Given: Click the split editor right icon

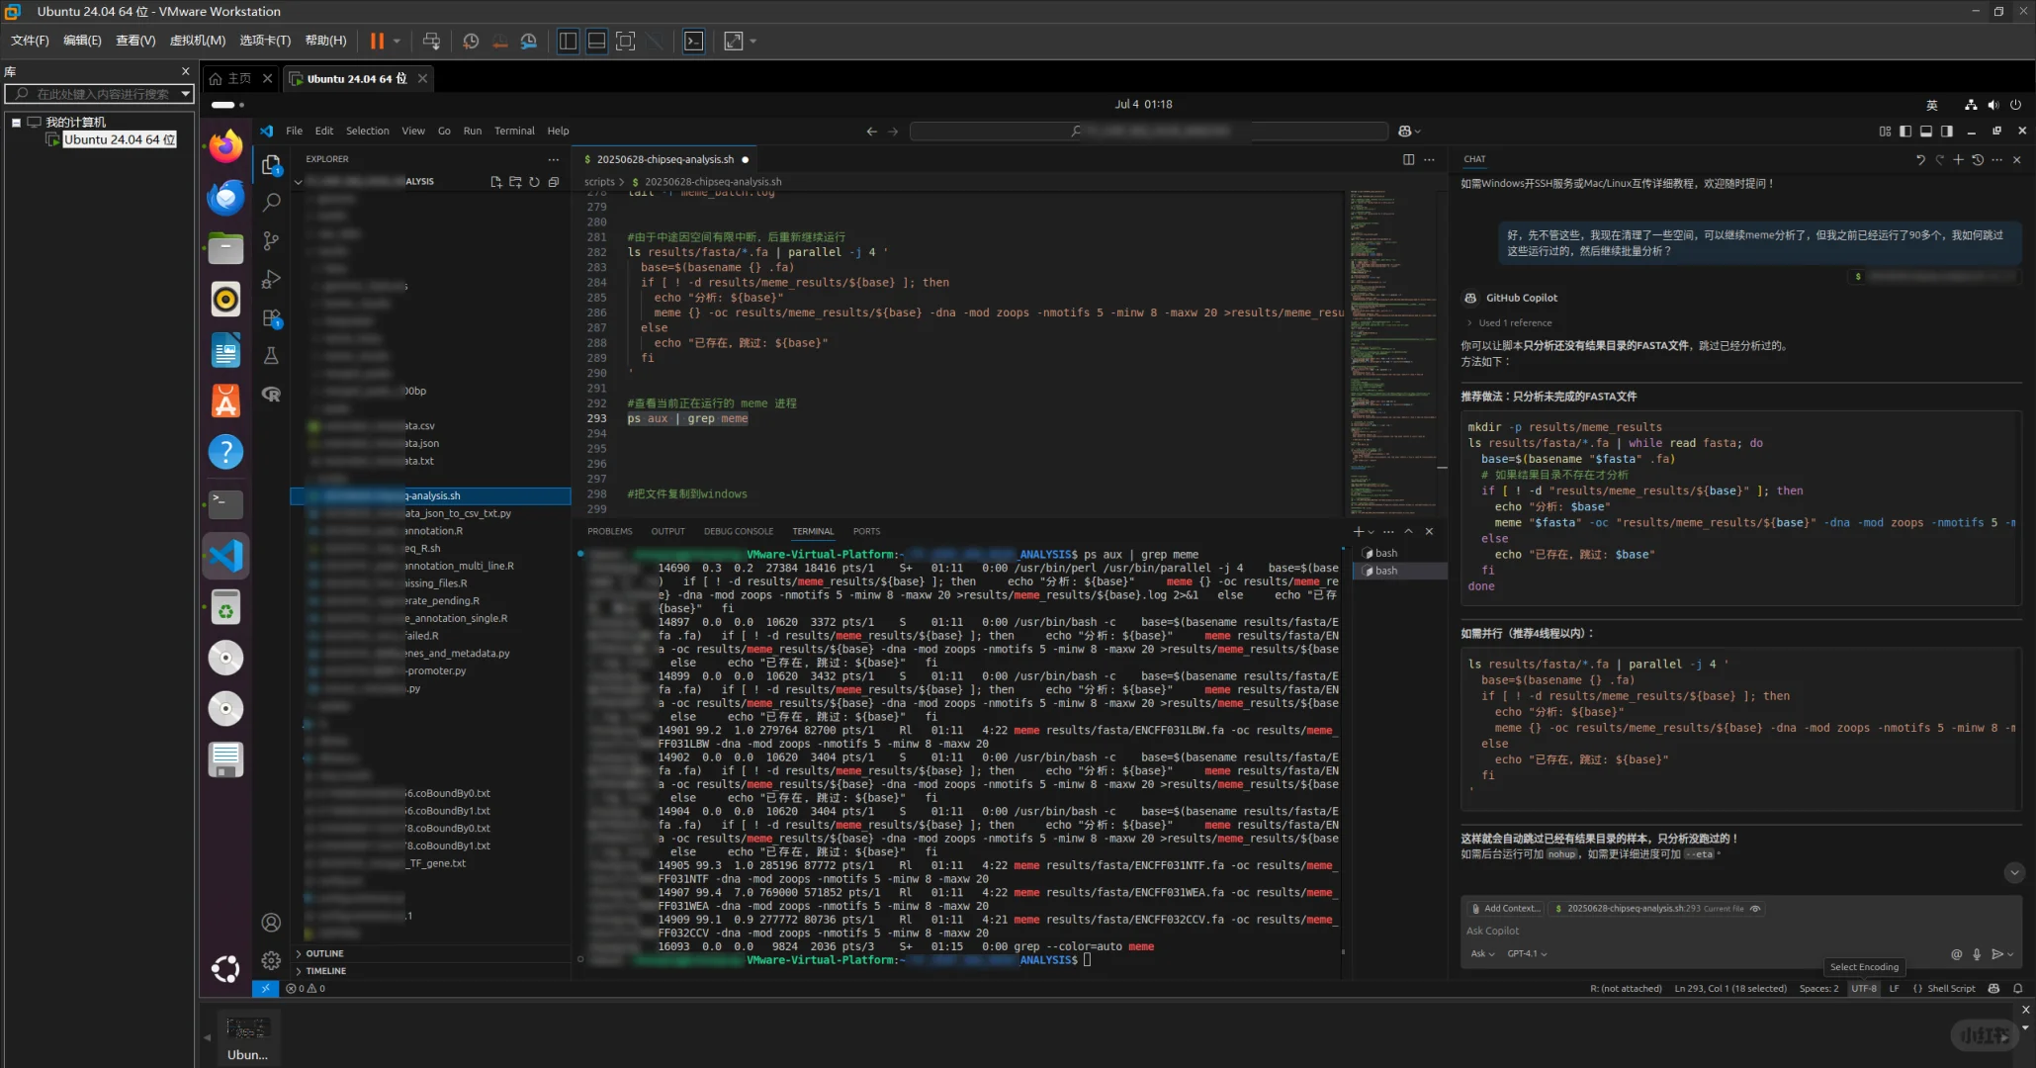Looking at the screenshot, I should 1408,159.
